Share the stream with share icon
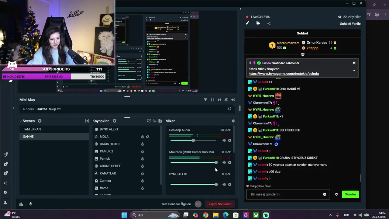 269,23
